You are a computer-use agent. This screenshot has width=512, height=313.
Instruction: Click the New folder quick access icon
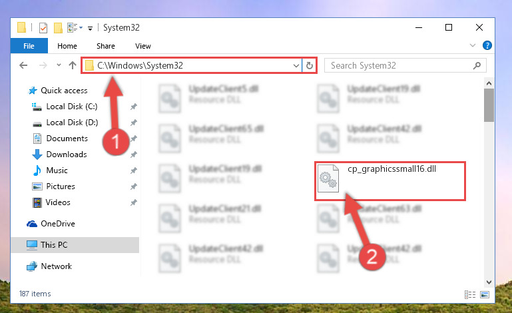coord(58,28)
